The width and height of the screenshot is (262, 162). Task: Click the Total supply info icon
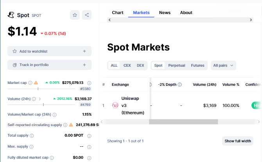click(x=32, y=135)
